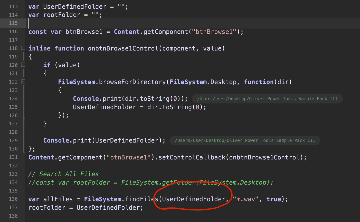Select the FileSystem.Desktop argument on line 122
360x222 pixels.
click(x=197, y=82)
